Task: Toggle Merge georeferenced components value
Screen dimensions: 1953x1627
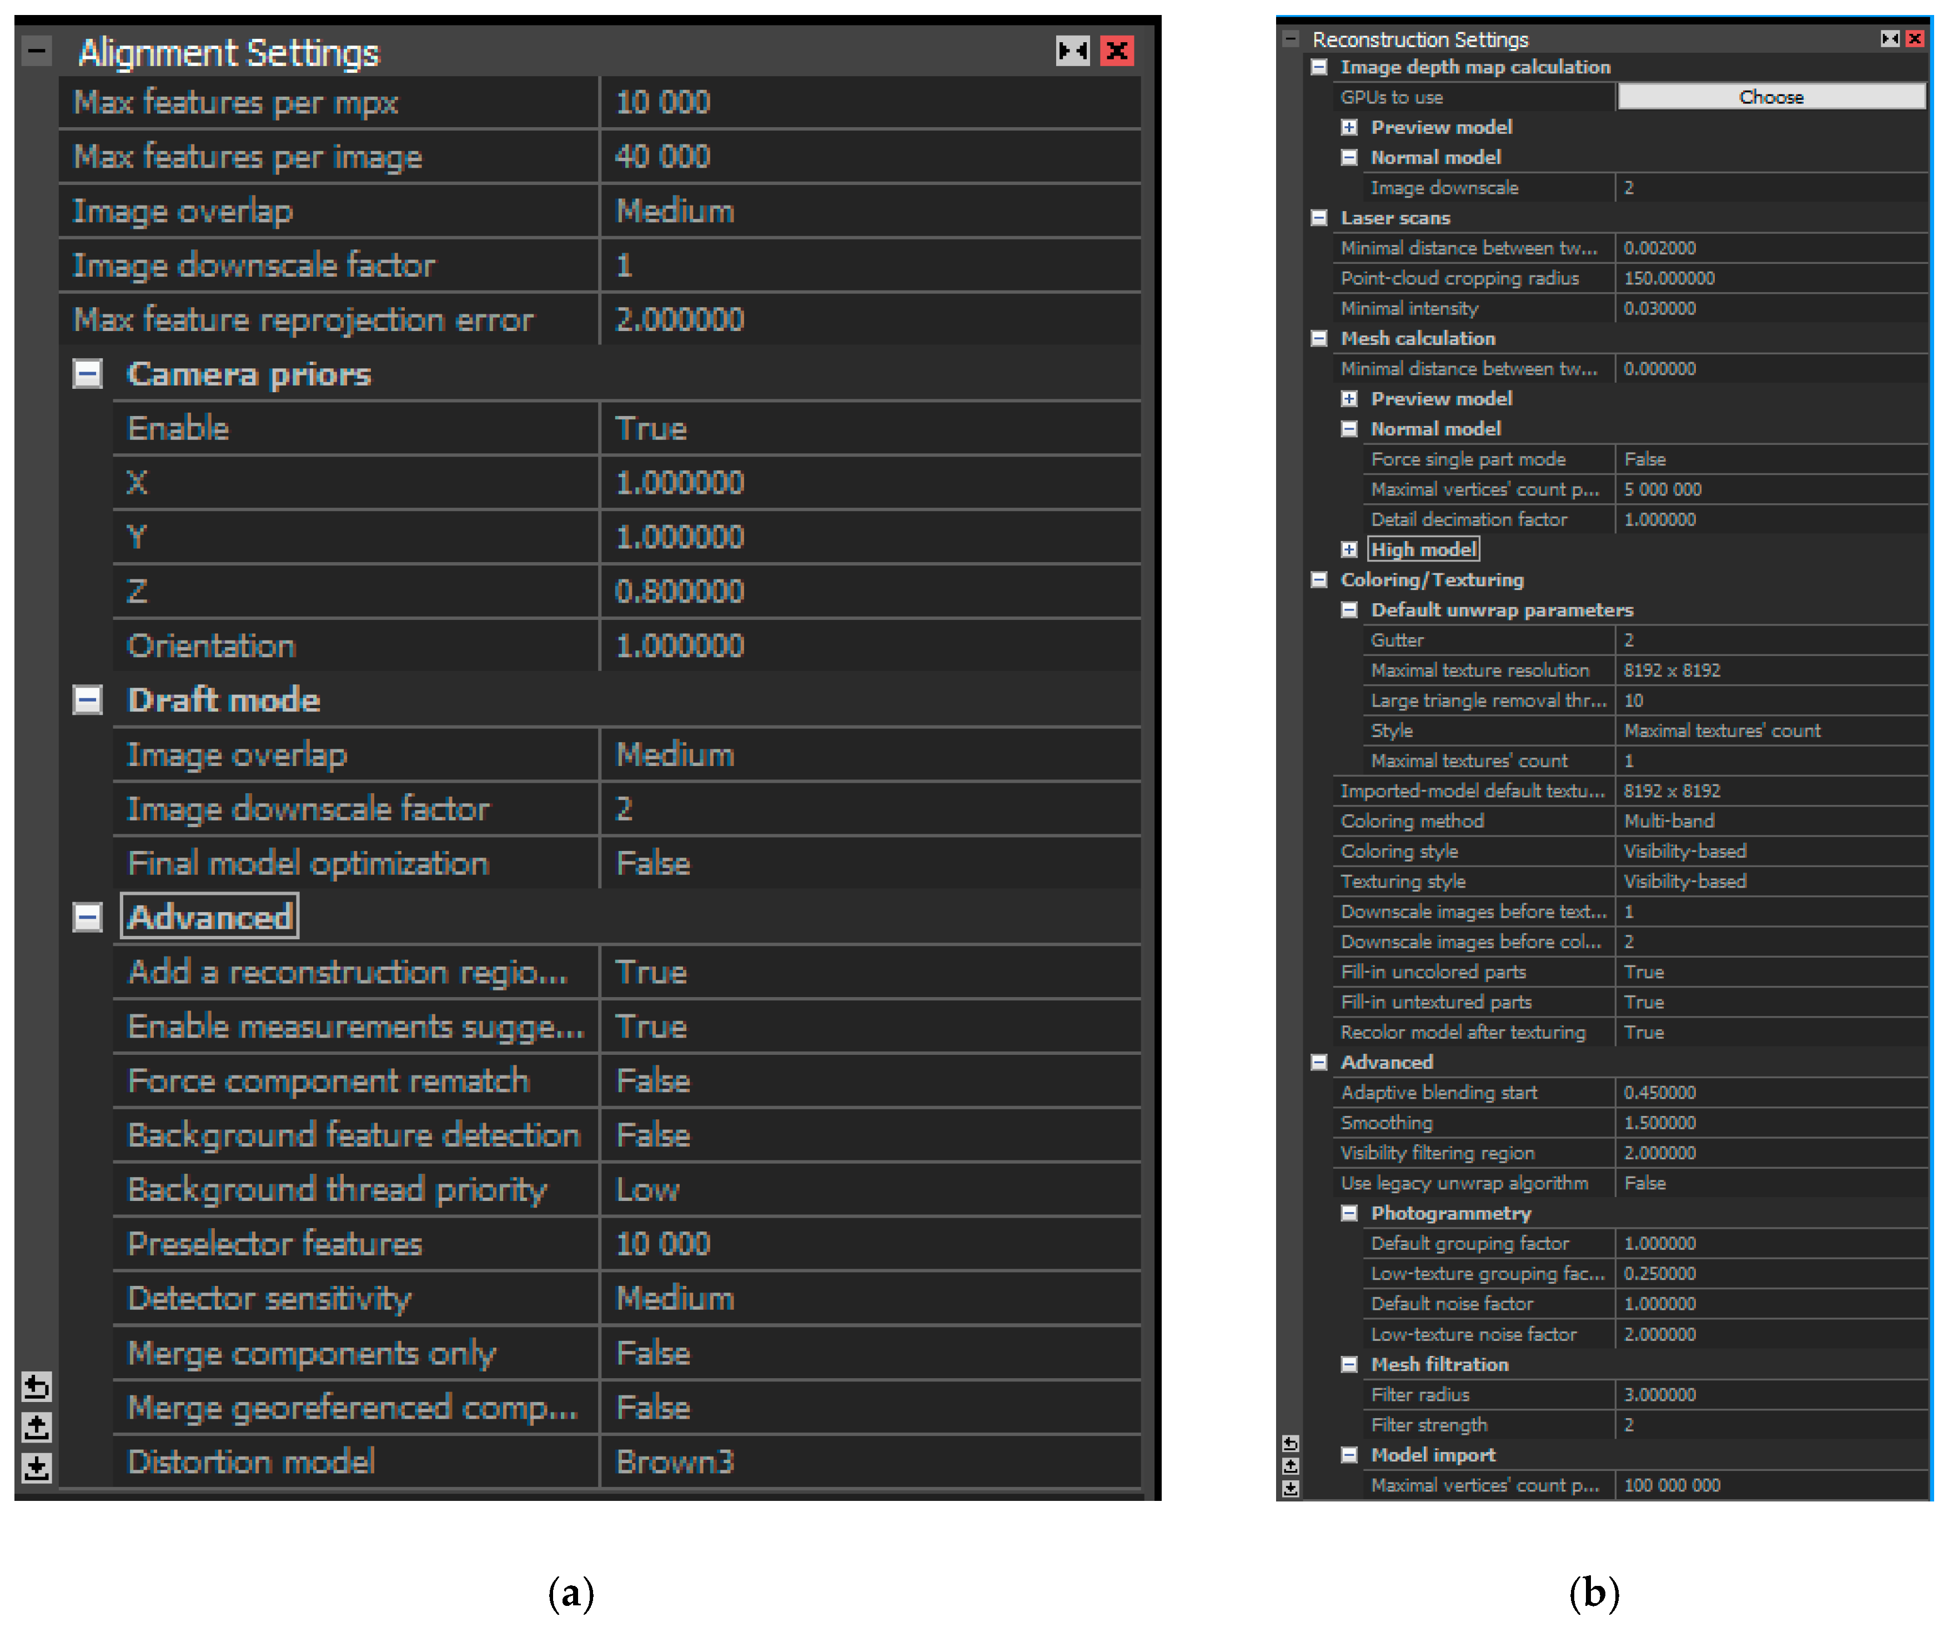Action: click(871, 1408)
